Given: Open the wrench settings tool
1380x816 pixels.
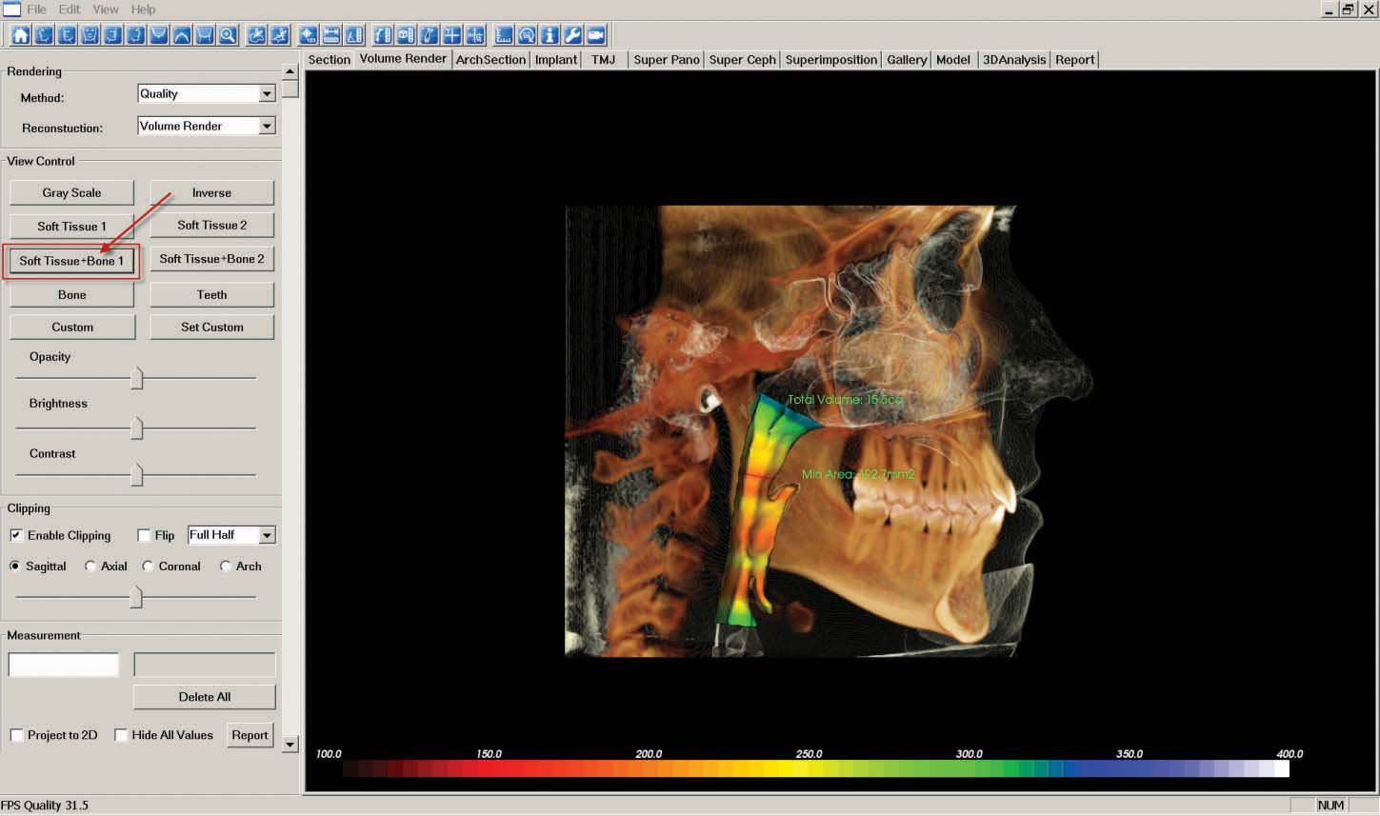Looking at the screenshot, I should tap(572, 35).
